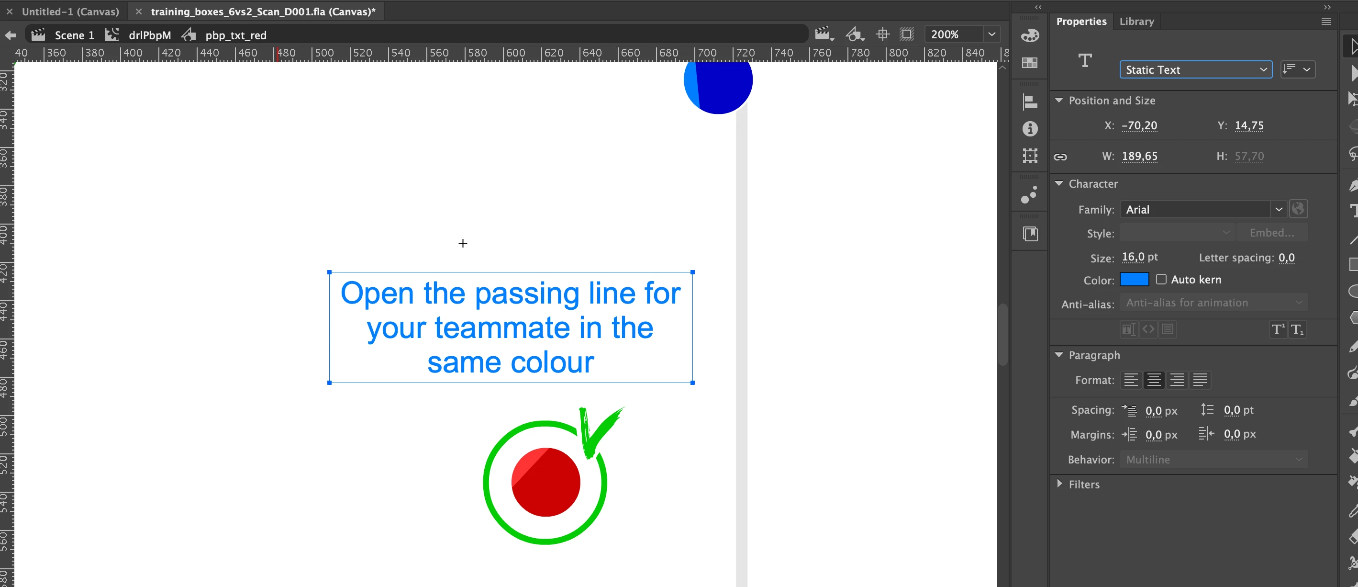Open the Properties panel options menu
This screenshot has width=1358, height=587.
(x=1326, y=22)
